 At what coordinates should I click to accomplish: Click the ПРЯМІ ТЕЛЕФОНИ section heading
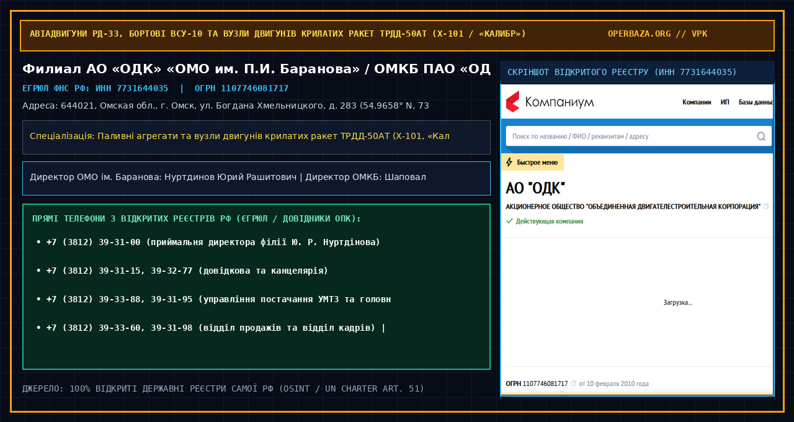pos(197,218)
